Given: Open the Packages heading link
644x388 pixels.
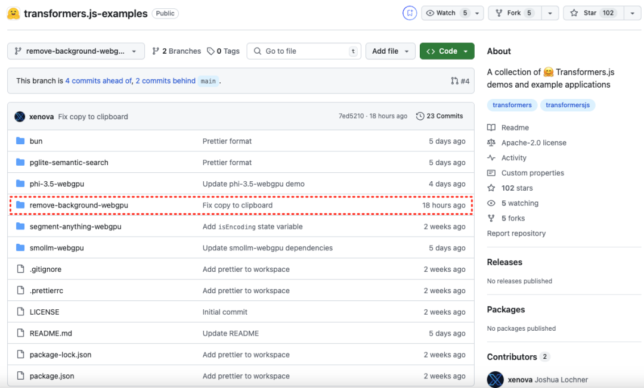Looking at the screenshot, I should click(x=506, y=309).
